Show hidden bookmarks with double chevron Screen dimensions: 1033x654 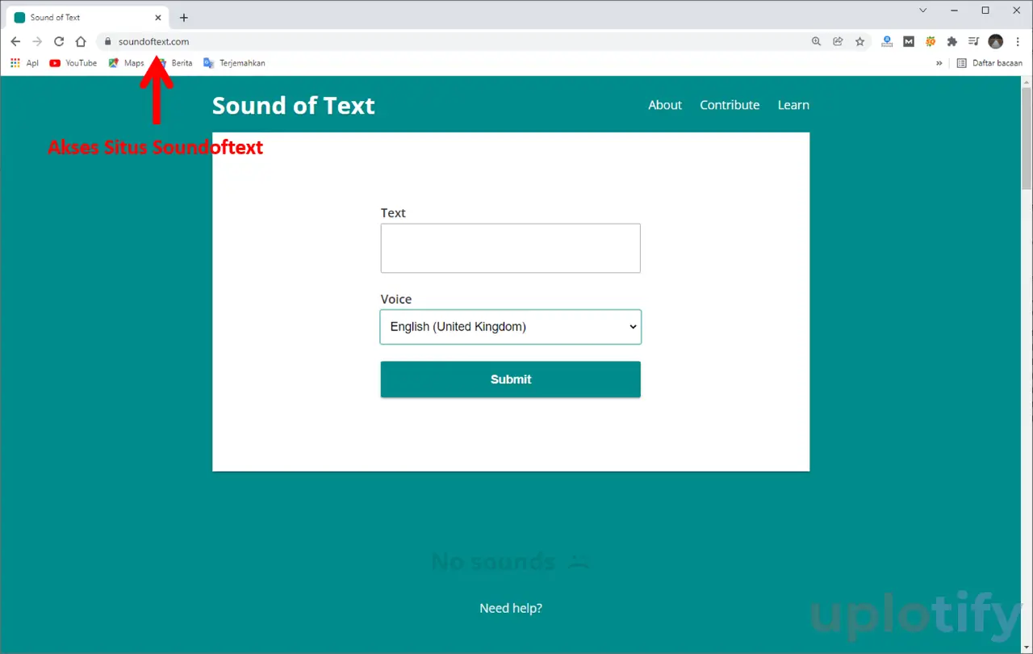[939, 63]
